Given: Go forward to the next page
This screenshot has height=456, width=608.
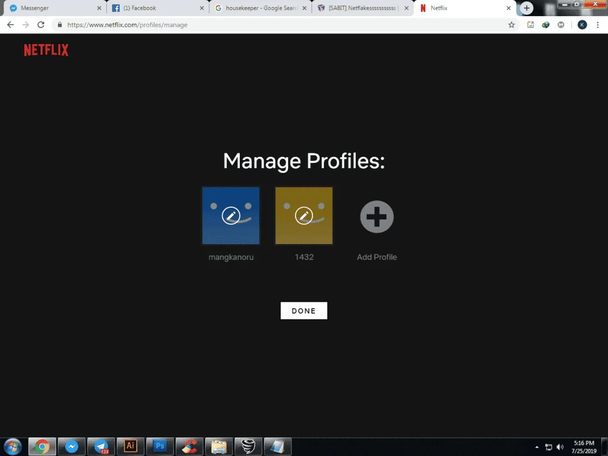Looking at the screenshot, I should coord(25,25).
